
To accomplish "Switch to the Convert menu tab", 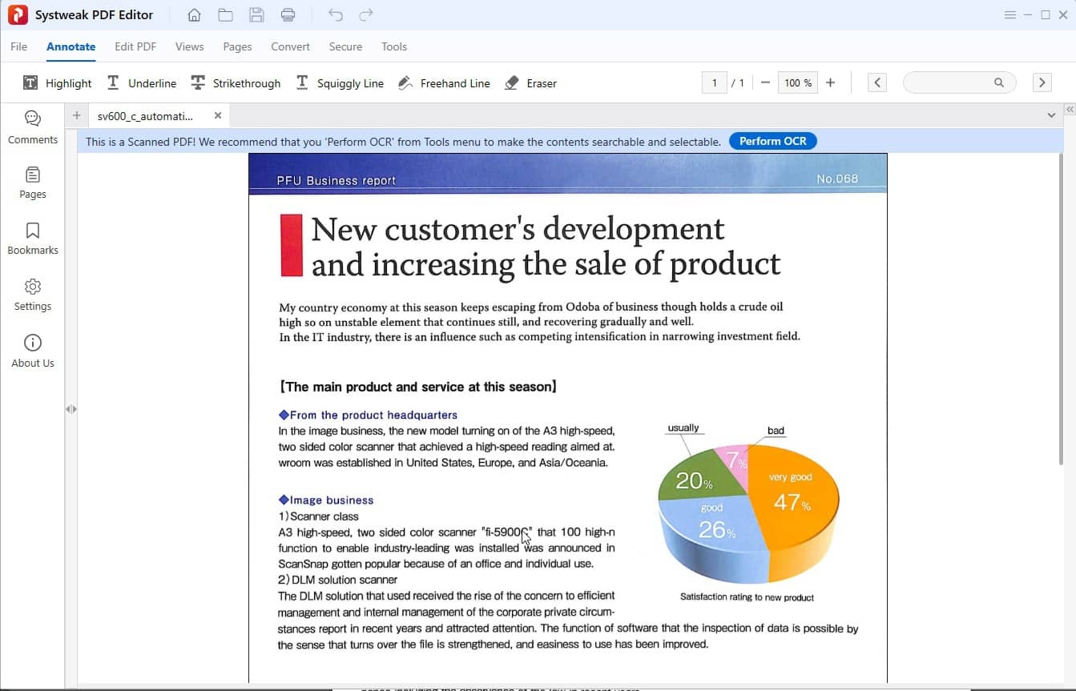I will (290, 46).
